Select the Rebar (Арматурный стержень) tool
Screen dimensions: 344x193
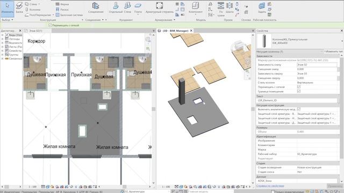(160, 8)
